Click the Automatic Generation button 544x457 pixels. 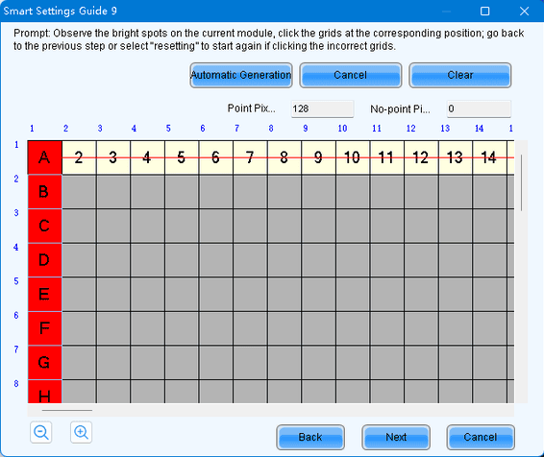241,75
